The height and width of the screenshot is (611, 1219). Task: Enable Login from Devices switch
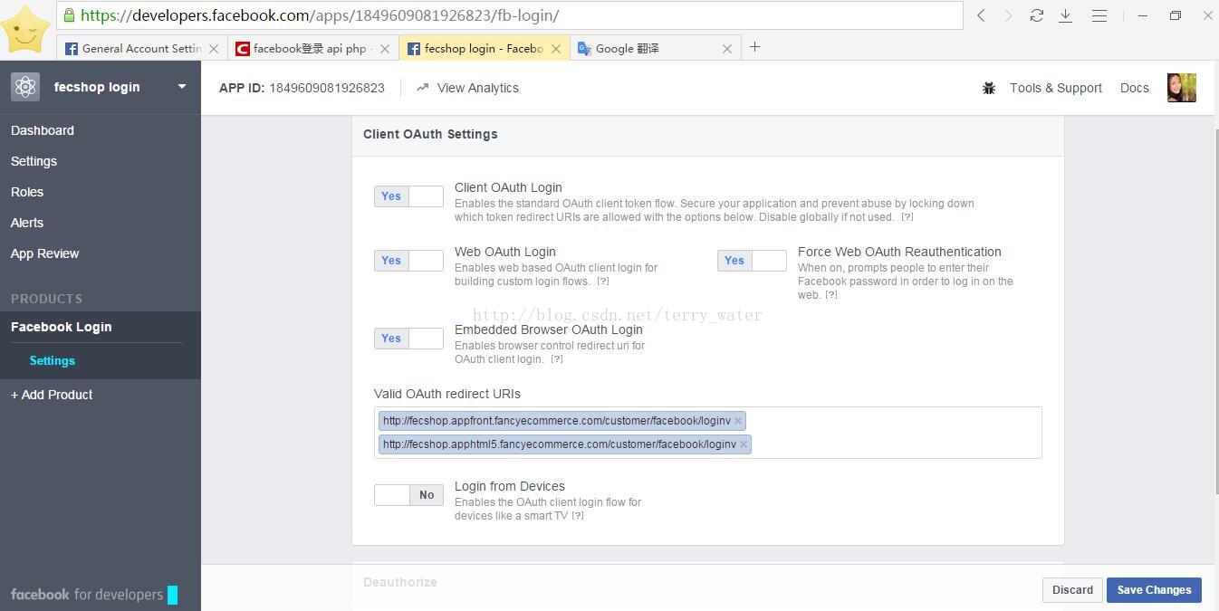click(x=408, y=495)
